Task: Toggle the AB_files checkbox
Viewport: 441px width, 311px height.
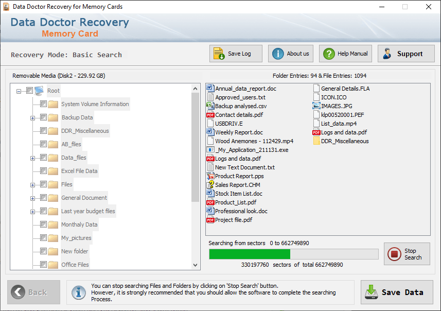Action: pyautogui.click(x=43, y=144)
